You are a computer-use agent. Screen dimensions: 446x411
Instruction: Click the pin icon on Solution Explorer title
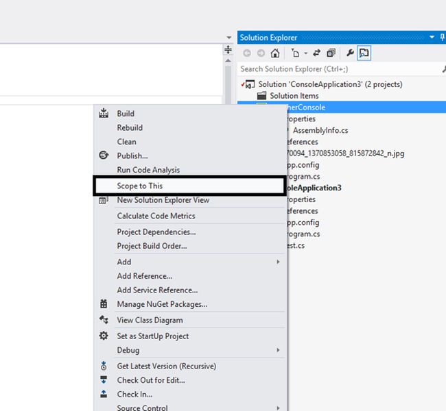pos(443,37)
